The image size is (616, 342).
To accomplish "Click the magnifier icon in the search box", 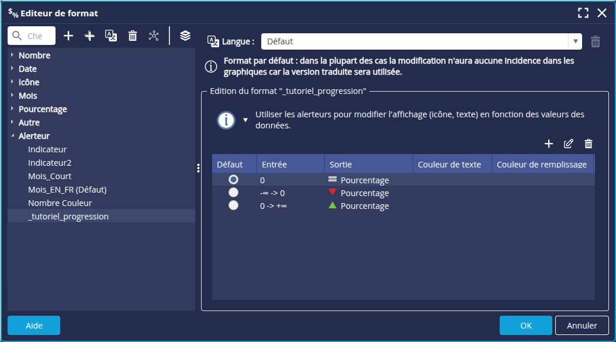I will [17, 36].
